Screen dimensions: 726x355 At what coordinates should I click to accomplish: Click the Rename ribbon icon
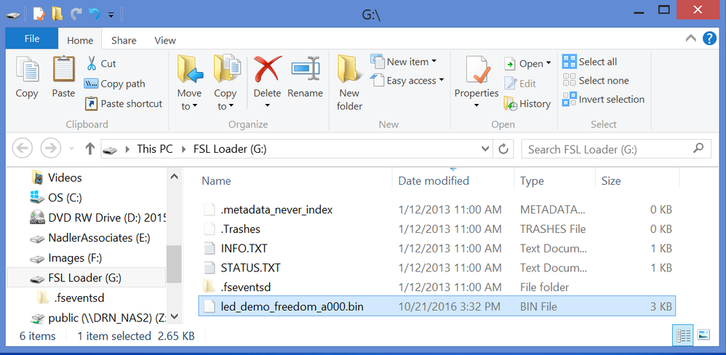[x=305, y=71]
